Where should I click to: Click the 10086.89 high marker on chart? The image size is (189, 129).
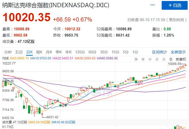coord(175,64)
